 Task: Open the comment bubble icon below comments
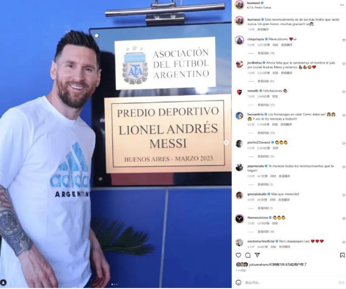[248, 255]
